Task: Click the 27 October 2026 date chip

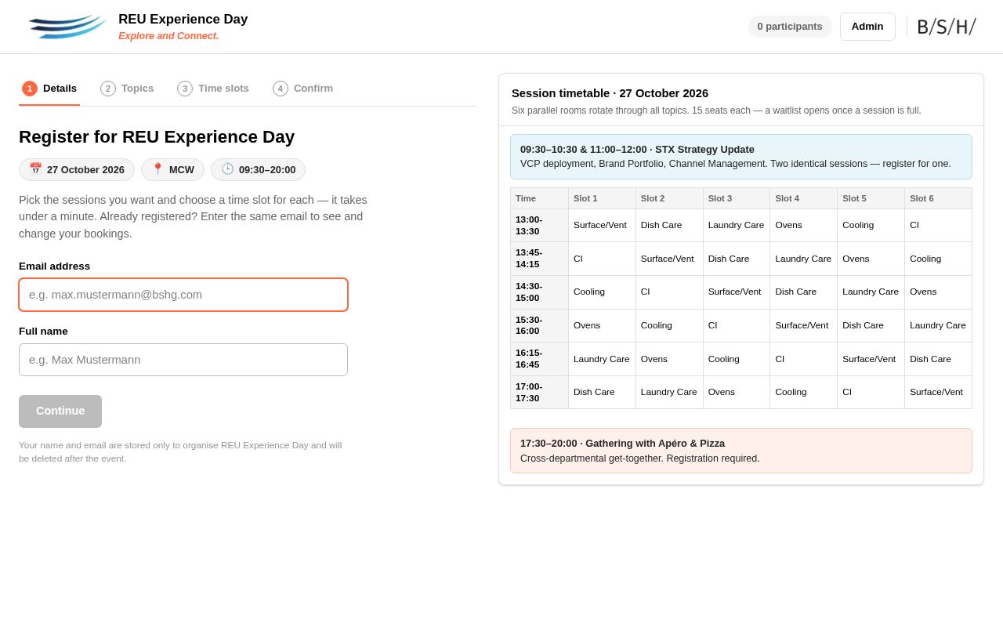Action: pyautogui.click(x=77, y=169)
